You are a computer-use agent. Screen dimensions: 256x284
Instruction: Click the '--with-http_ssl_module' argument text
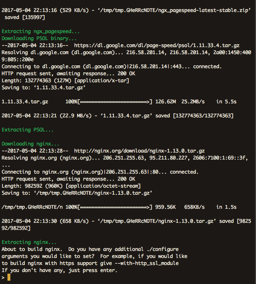coord(147,263)
